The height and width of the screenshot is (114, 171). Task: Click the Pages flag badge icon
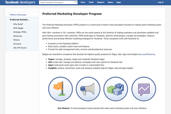(x=60, y=89)
